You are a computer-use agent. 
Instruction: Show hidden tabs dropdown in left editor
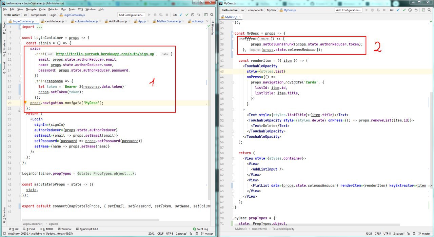tap(206, 21)
